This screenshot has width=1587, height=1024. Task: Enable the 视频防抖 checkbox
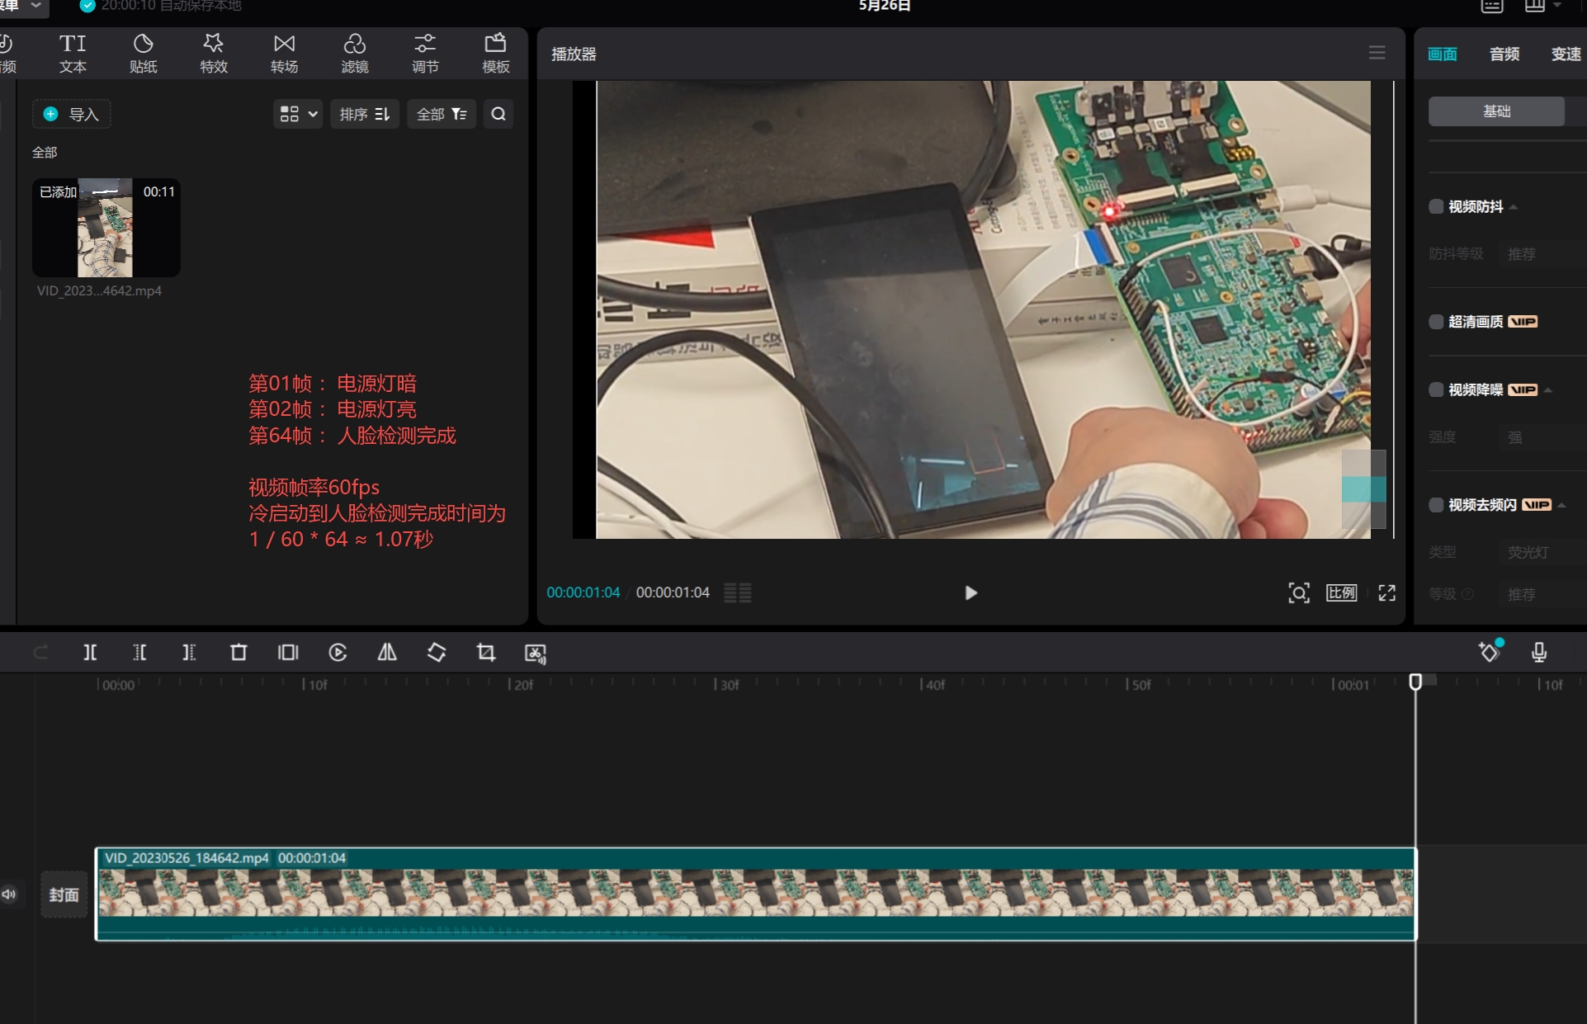click(1436, 206)
